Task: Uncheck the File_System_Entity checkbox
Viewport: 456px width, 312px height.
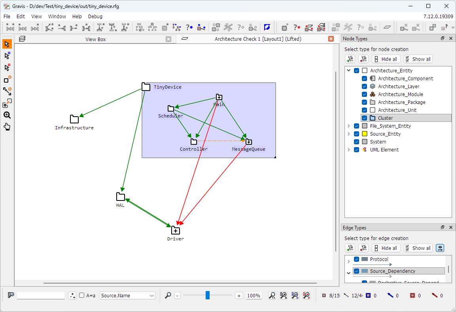Action: [x=357, y=126]
